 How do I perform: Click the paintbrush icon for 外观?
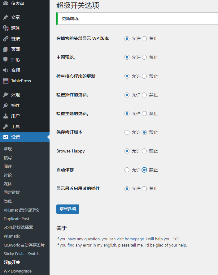[x=6, y=95]
